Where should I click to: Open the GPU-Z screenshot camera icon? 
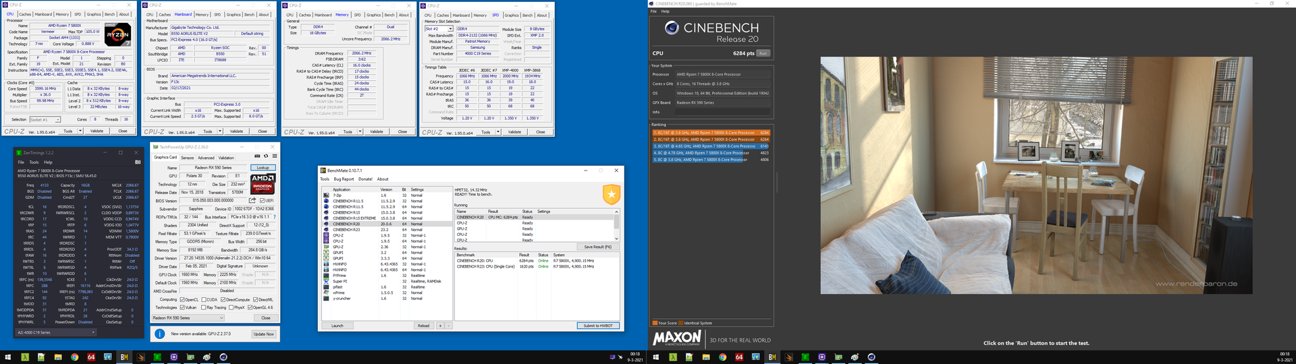(x=257, y=156)
